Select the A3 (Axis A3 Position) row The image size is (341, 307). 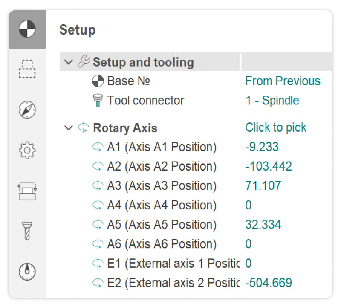[162, 186]
